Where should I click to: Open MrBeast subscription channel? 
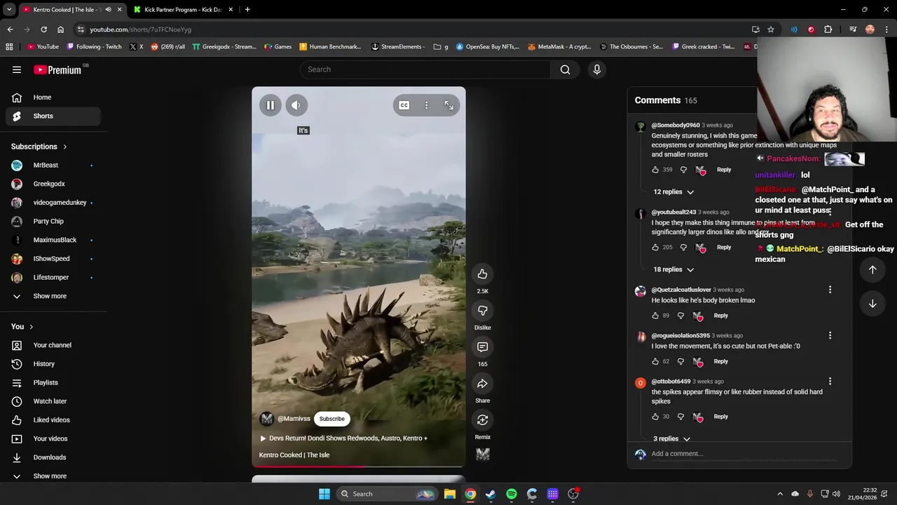click(53, 165)
